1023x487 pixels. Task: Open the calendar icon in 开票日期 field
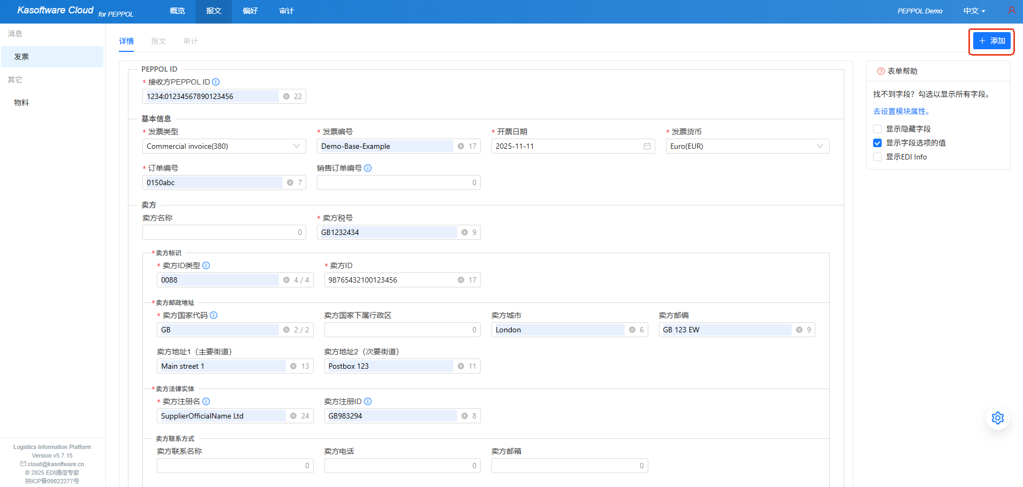(647, 146)
